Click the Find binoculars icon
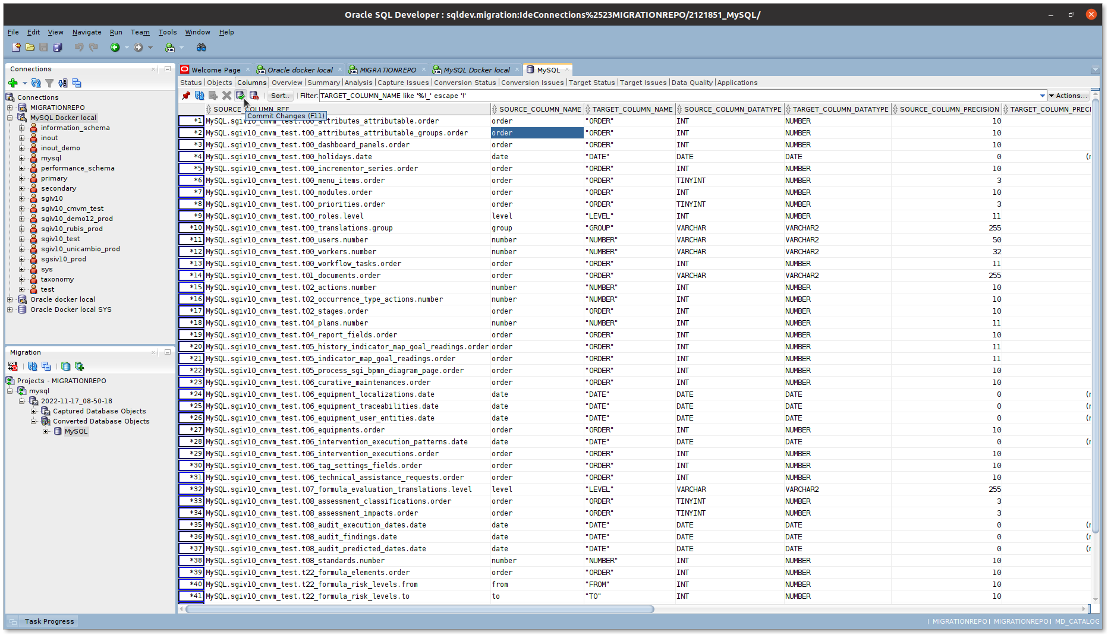This screenshot has height=635, width=1108. click(x=202, y=47)
